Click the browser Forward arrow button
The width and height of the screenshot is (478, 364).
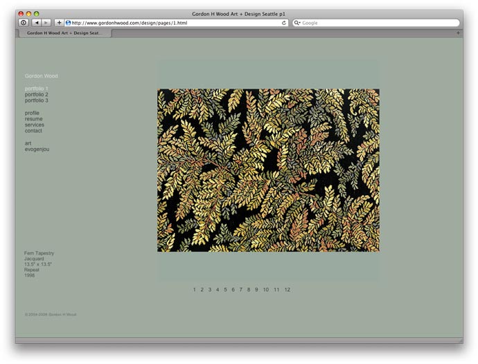46,23
